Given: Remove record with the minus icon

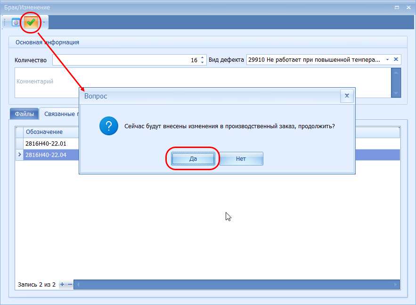Looking at the screenshot, I should [x=70, y=284].
